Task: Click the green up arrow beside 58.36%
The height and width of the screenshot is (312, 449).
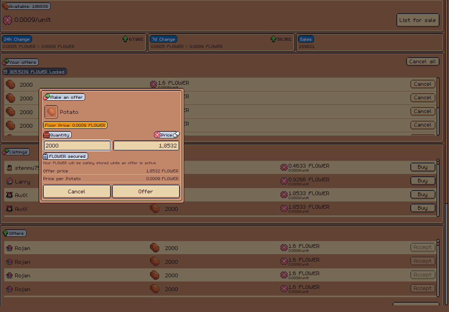Action: pyautogui.click(x=274, y=39)
